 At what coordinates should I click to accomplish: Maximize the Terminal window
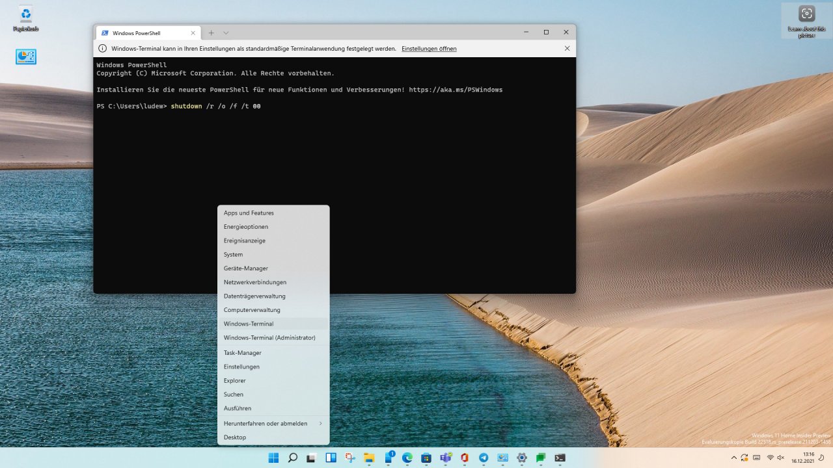(x=546, y=32)
